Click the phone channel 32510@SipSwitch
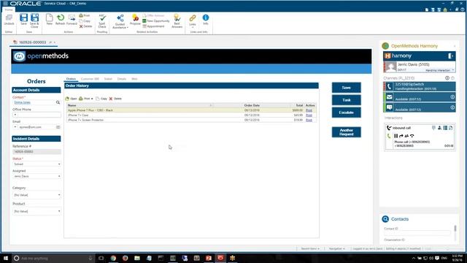 click(420, 86)
